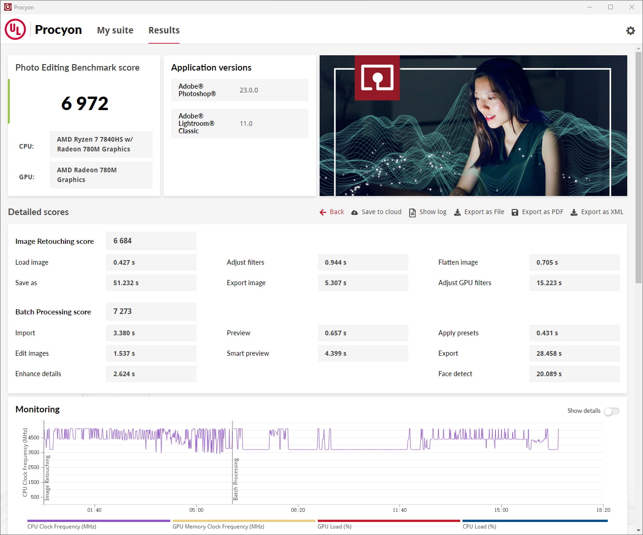Click the Application versions heading

[x=211, y=67]
